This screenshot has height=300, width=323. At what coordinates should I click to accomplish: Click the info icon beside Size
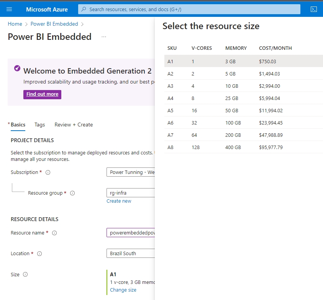[25, 274]
